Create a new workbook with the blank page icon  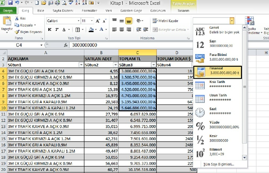click(x=37, y=2)
